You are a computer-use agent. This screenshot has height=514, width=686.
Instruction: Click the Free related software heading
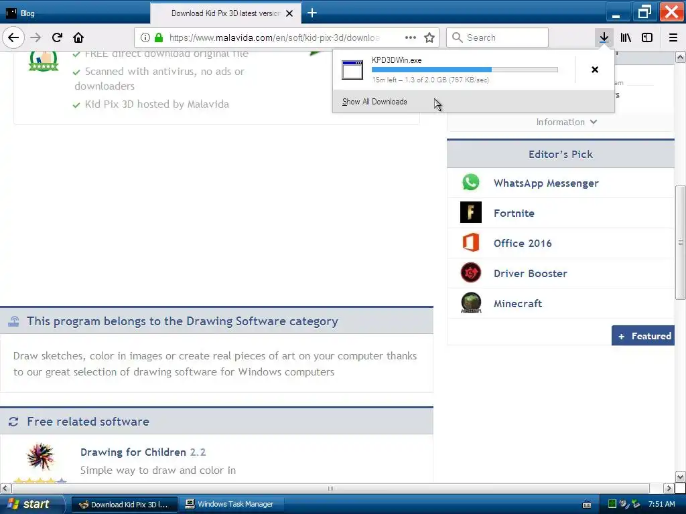[x=88, y=422]
